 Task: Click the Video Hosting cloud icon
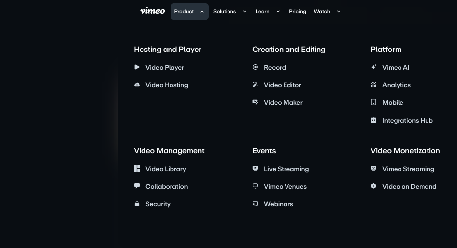137,85
